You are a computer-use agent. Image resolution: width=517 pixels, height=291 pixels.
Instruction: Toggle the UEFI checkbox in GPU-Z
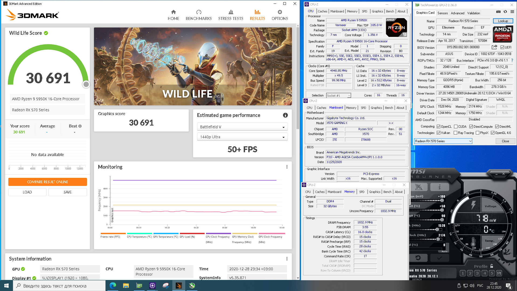pos(502,47)
